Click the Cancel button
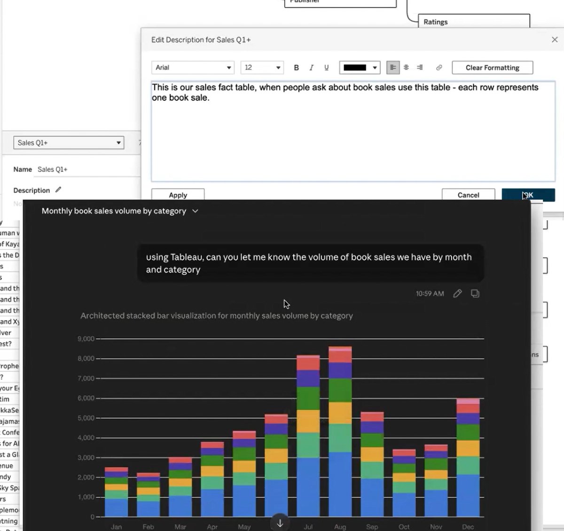The height and width of the screenshot is (531, 564). coord(468,195)
